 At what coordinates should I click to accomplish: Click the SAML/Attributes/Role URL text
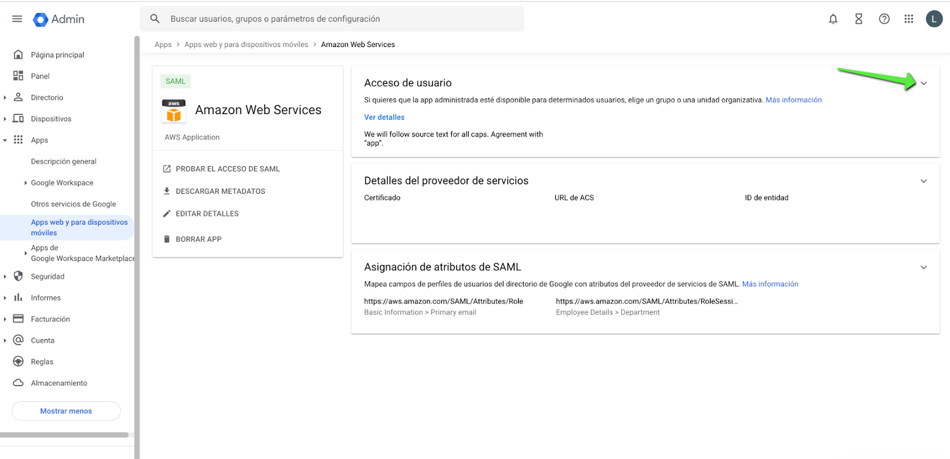[x=444, y=301]
